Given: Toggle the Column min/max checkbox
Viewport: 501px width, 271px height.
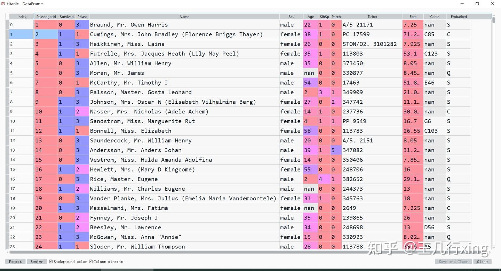Looking at the screenshot, I should click(91, 262).
